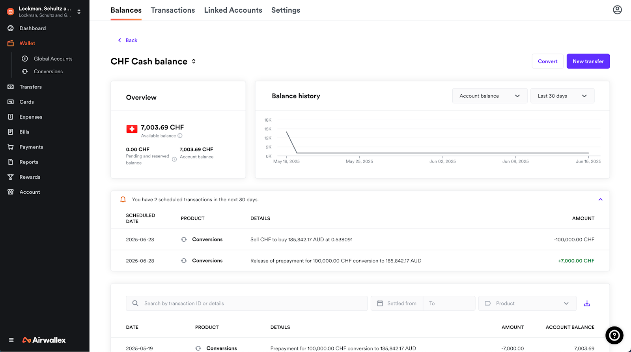Click the scheduled transactions bell icon

pyautogui.click(x=123, y=200)
